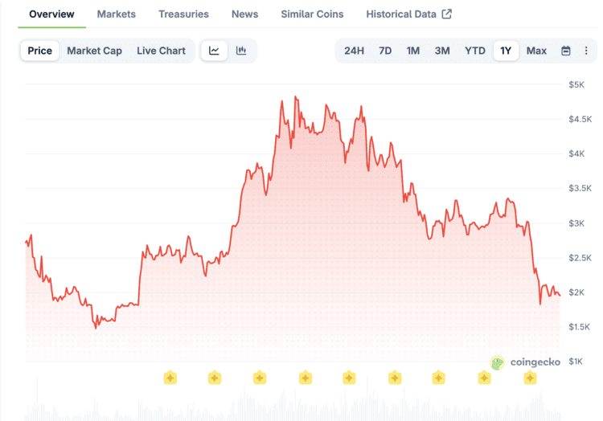
Task: Switch to line chart view icon
Action: pyautogui.click(x=214, y=51)
